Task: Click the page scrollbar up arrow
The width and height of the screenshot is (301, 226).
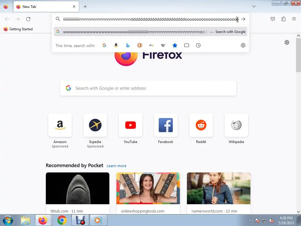Action: click(x=298, y=36)
